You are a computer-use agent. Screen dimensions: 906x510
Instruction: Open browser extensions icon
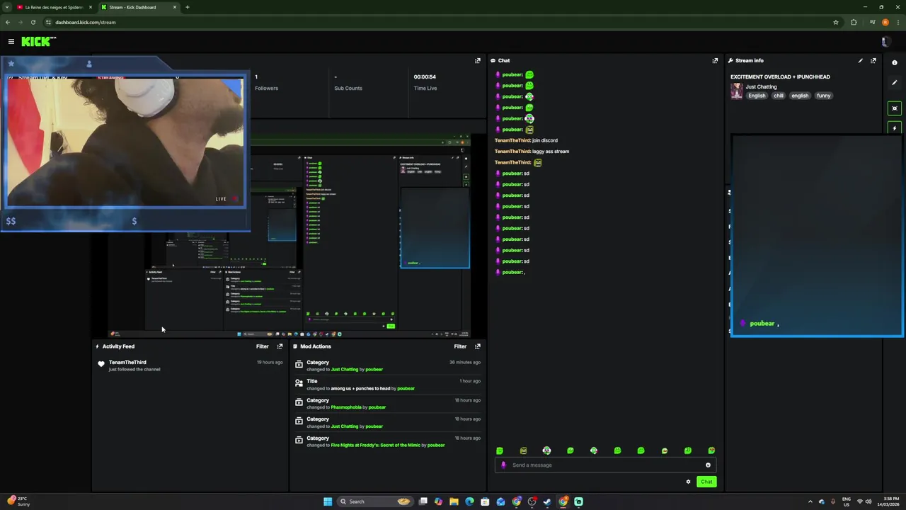854,22
